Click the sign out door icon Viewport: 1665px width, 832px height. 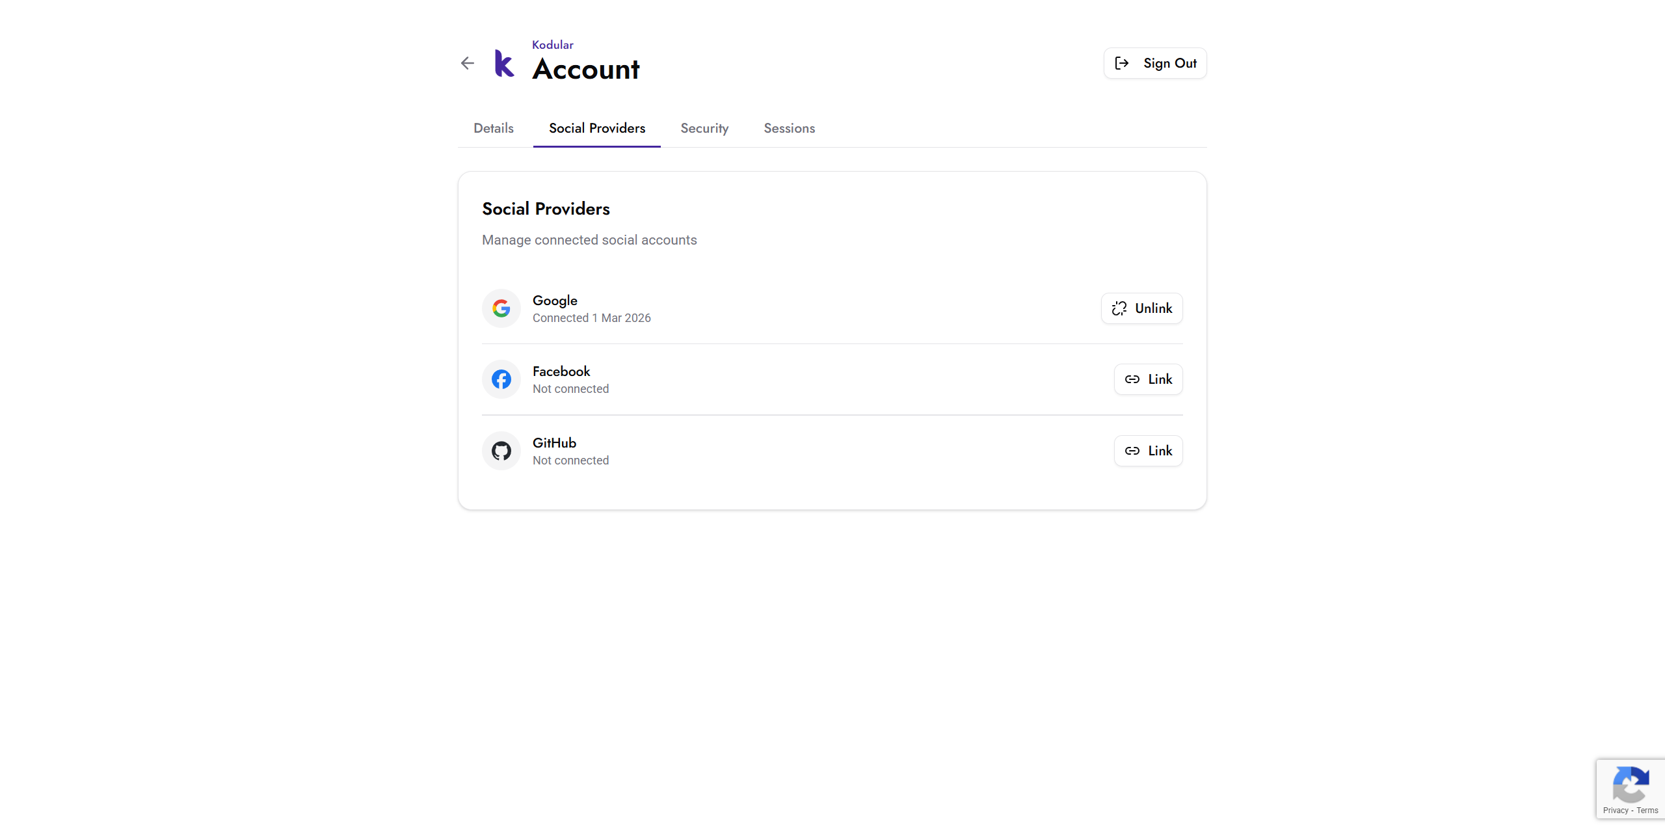tap(1122, 63)
